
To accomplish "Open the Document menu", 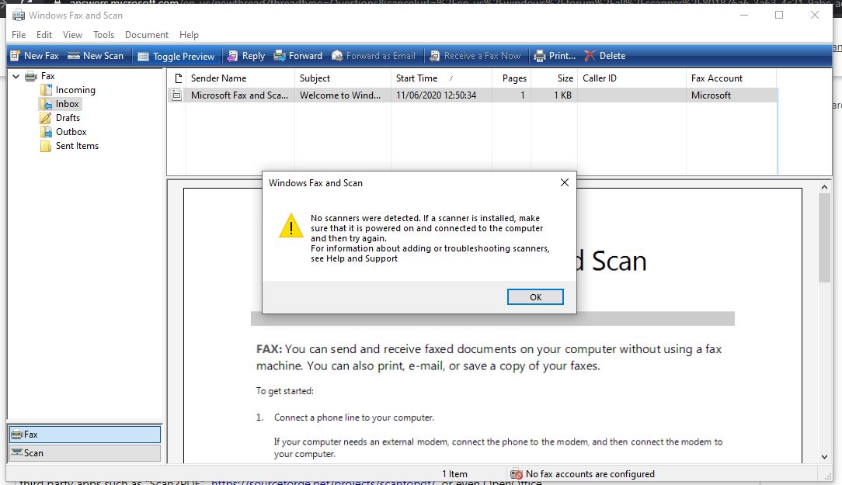I will 147,35.
